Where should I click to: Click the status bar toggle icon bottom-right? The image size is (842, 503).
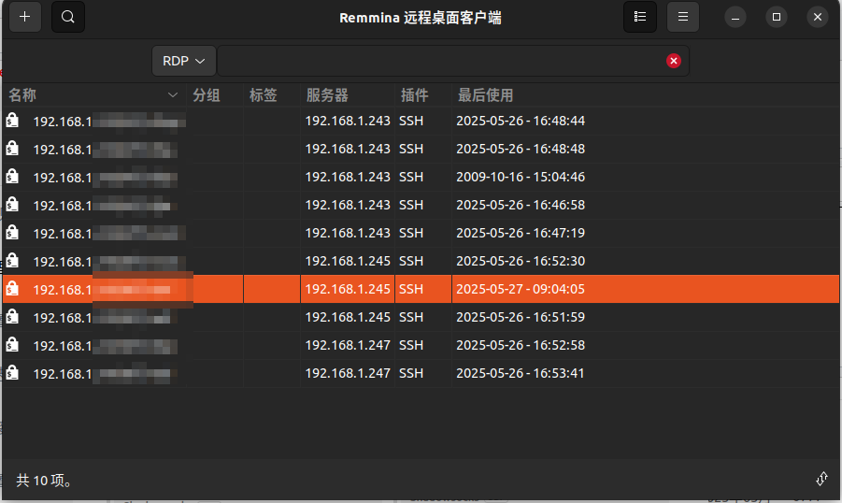[821, 479]
